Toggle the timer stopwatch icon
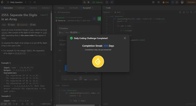The width and height of the screenshot is (196, 106). coord(173,2)
